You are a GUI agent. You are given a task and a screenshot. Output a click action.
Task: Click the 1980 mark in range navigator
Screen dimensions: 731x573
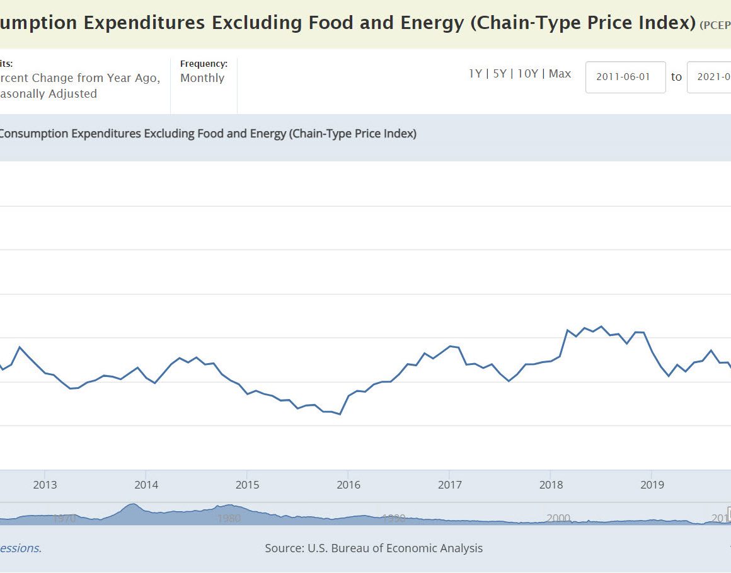229,518
